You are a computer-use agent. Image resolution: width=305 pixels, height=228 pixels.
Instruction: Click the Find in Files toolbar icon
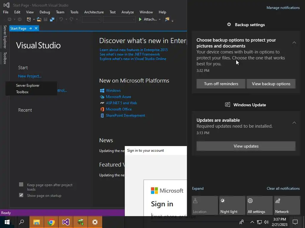(x=167, y=19)
